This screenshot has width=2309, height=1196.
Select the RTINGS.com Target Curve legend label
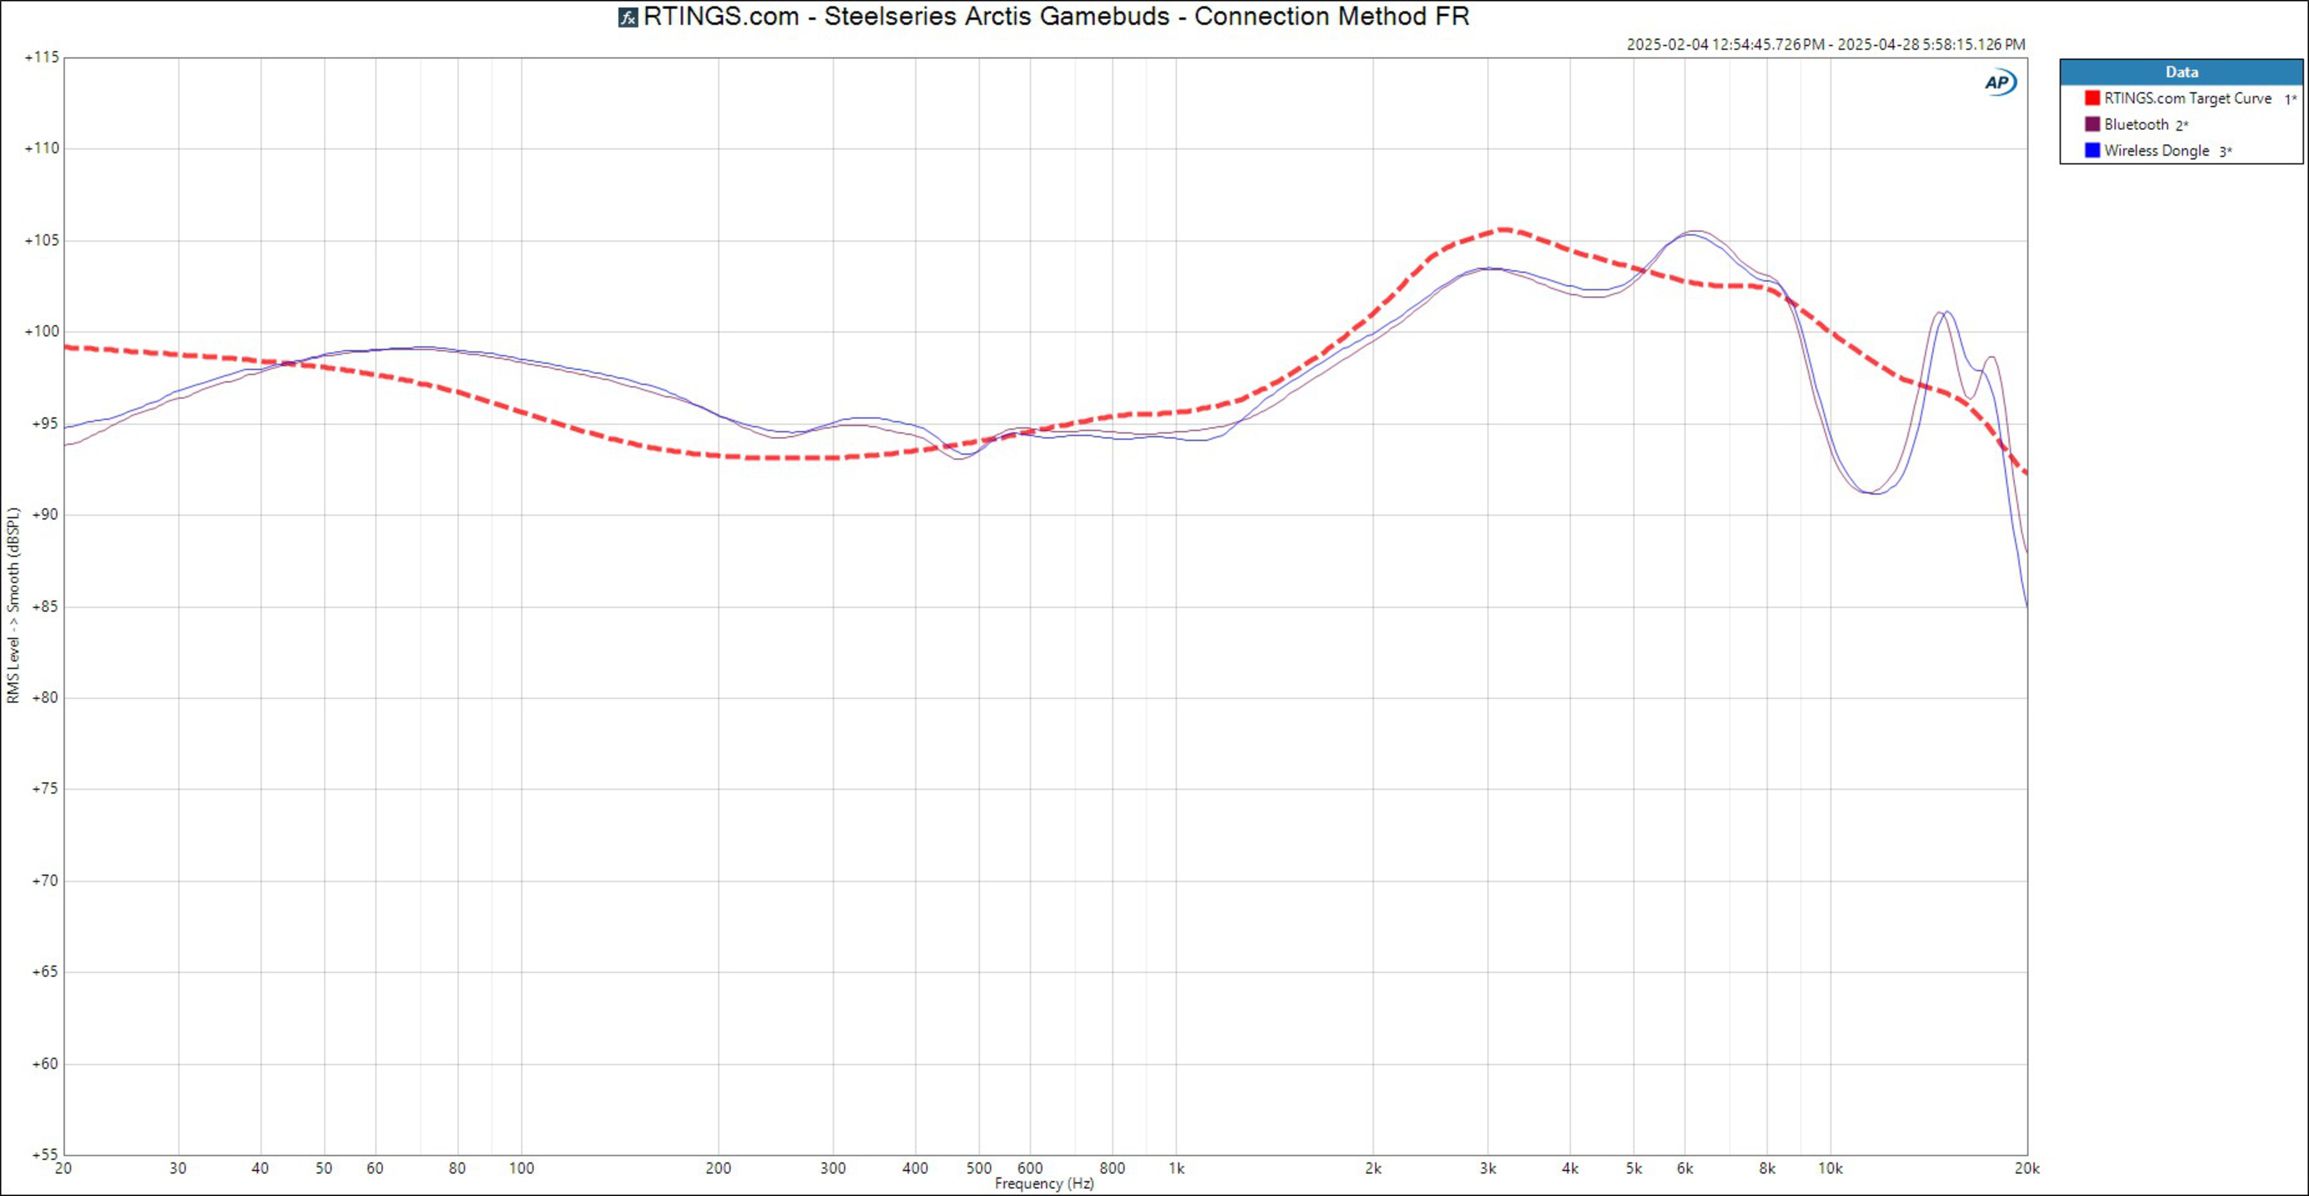pyautogui.click(x=2187, y=99)
